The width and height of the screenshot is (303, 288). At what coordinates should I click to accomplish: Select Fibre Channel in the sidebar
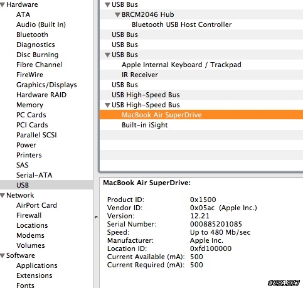[40, 65]
